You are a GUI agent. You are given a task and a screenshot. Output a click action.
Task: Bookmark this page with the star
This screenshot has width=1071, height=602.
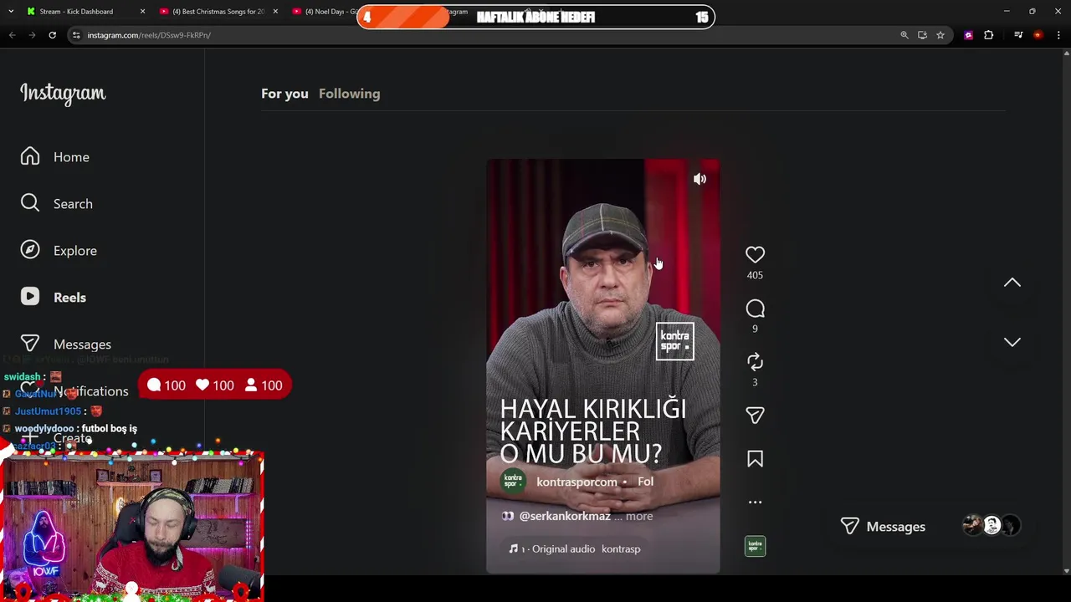[x=940, y=35]
